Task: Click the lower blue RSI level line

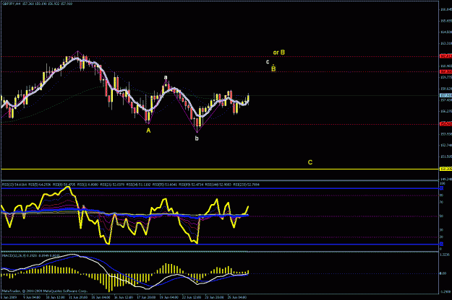Action: (x=219, y=244)
